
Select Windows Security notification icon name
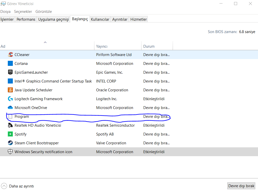(43, 152)
